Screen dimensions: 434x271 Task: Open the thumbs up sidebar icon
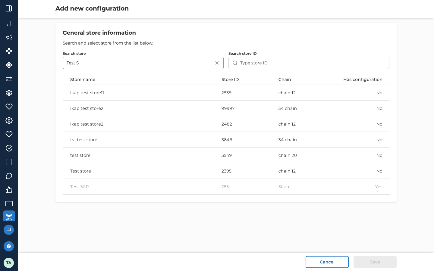(x=9, y=190)
